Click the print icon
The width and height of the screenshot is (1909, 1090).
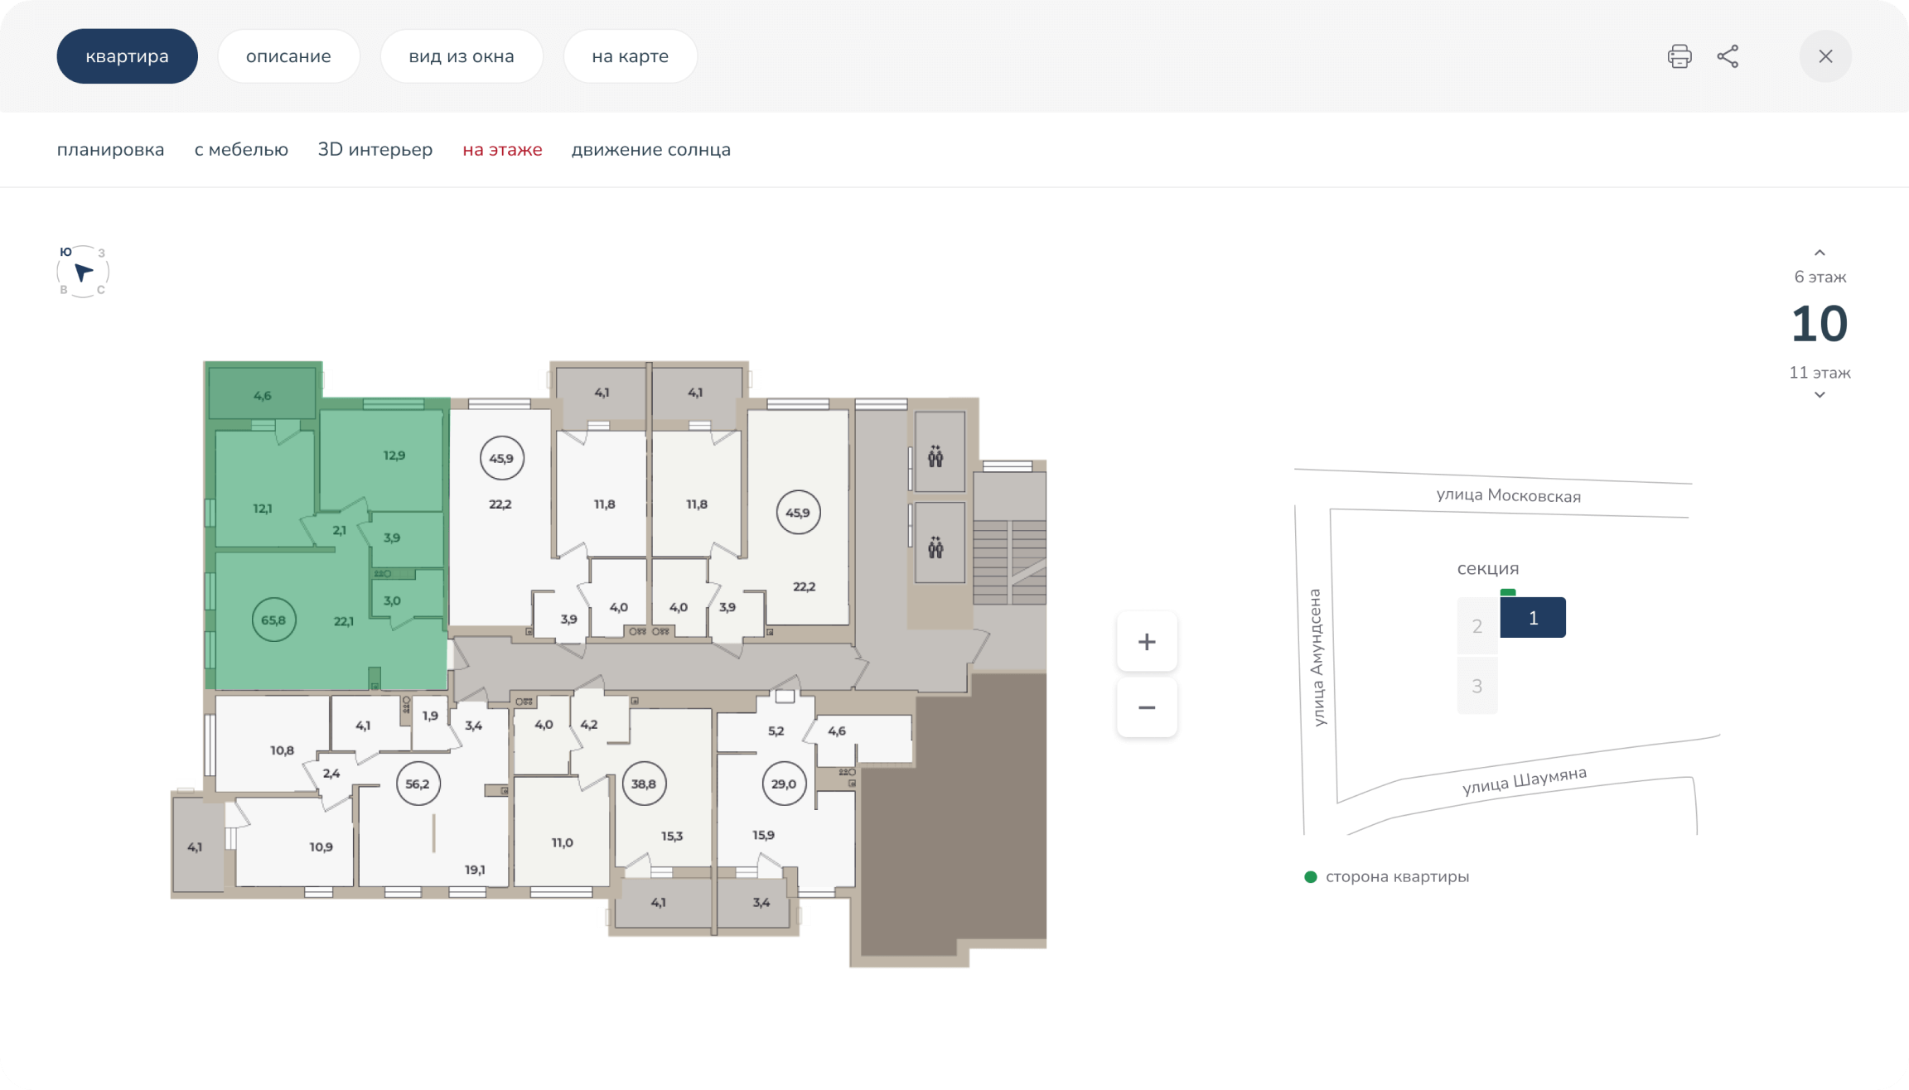coord(1679,56)
